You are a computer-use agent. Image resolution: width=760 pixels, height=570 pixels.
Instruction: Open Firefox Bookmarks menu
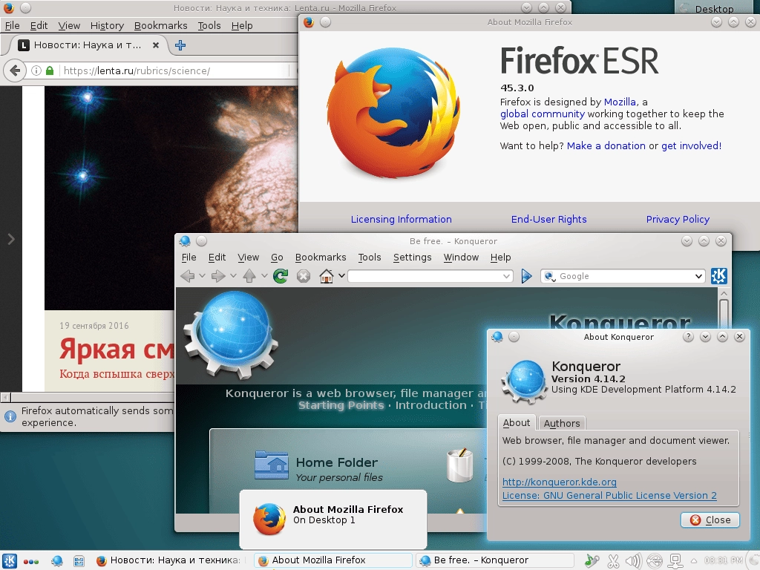click(160, 26)
